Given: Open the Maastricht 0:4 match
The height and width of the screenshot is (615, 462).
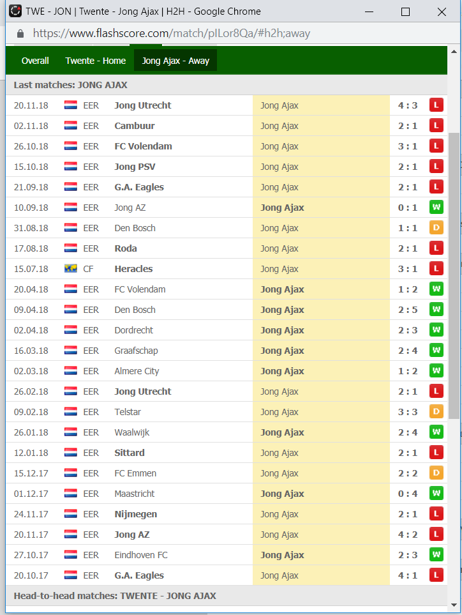Looking at the screenshot, I should click(x=227, y=494).
